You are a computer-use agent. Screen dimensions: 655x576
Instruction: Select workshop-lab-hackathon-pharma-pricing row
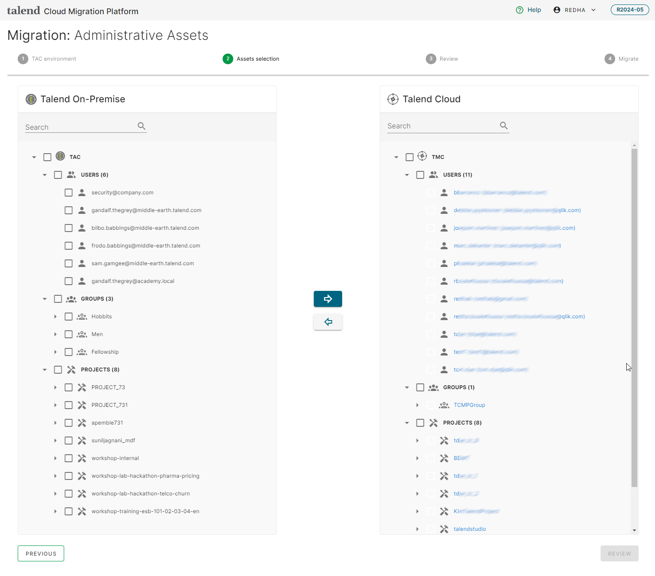pyautogui.click(x=145, y=476)
